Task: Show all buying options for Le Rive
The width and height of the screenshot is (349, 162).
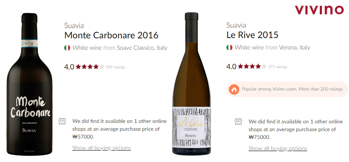Action: click(x=278, y=148)
